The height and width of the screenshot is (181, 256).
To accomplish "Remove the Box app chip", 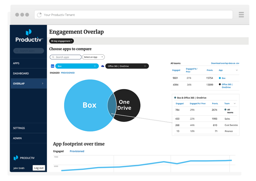I will (x=95, y=66).
